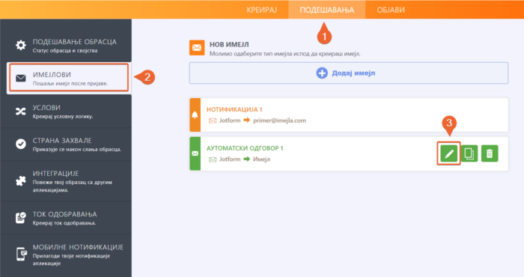Click the Додај имејл button

tap(349, 73)
